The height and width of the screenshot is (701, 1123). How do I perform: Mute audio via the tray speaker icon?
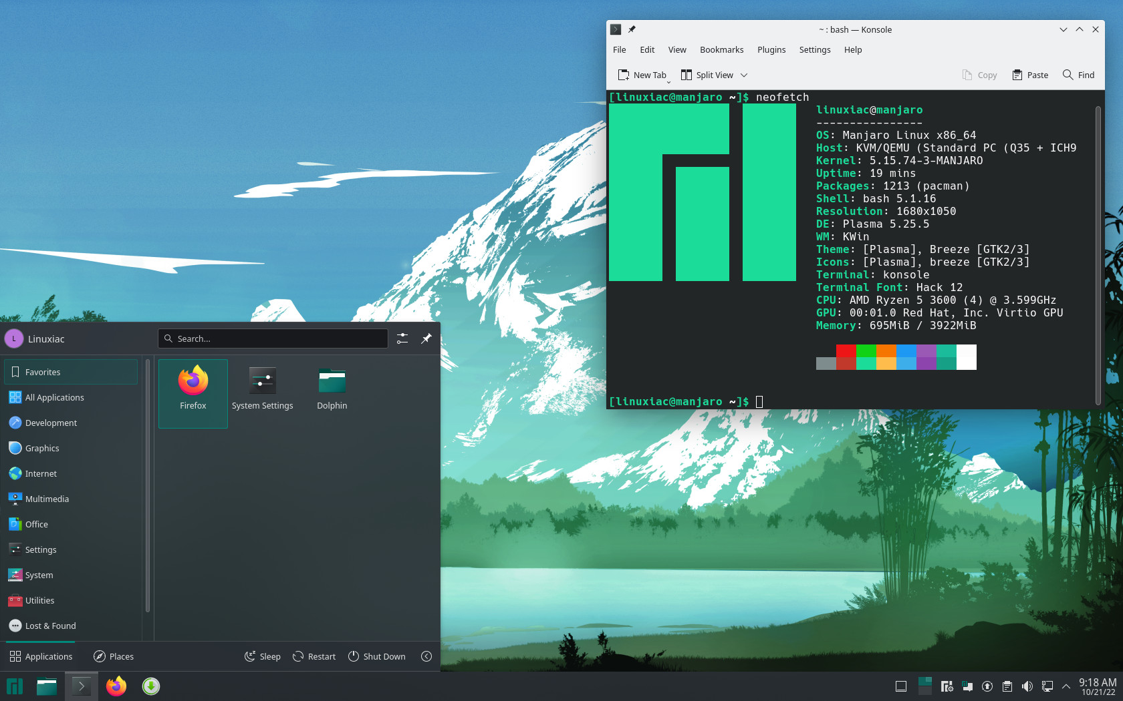pyautogui.click(x=1027, y=686)
